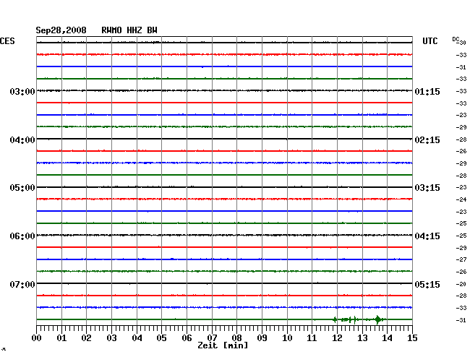This screenshot has width=470, height=357.
Task: Click minute label 14 on the axis
Action: tap(388, 337)
